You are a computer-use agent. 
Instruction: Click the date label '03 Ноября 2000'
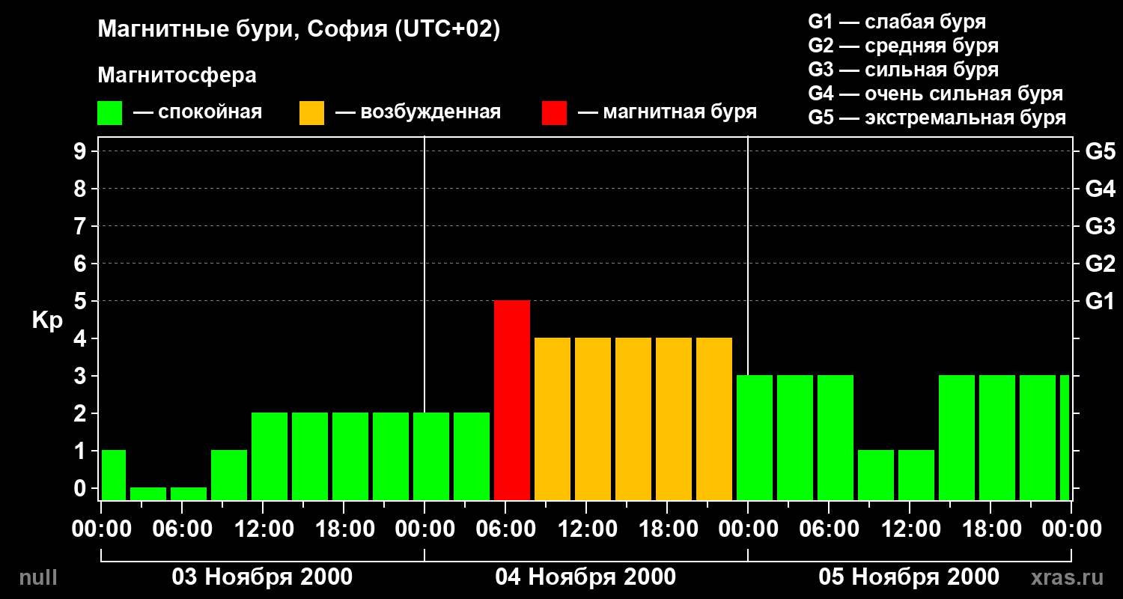point(262,577)
